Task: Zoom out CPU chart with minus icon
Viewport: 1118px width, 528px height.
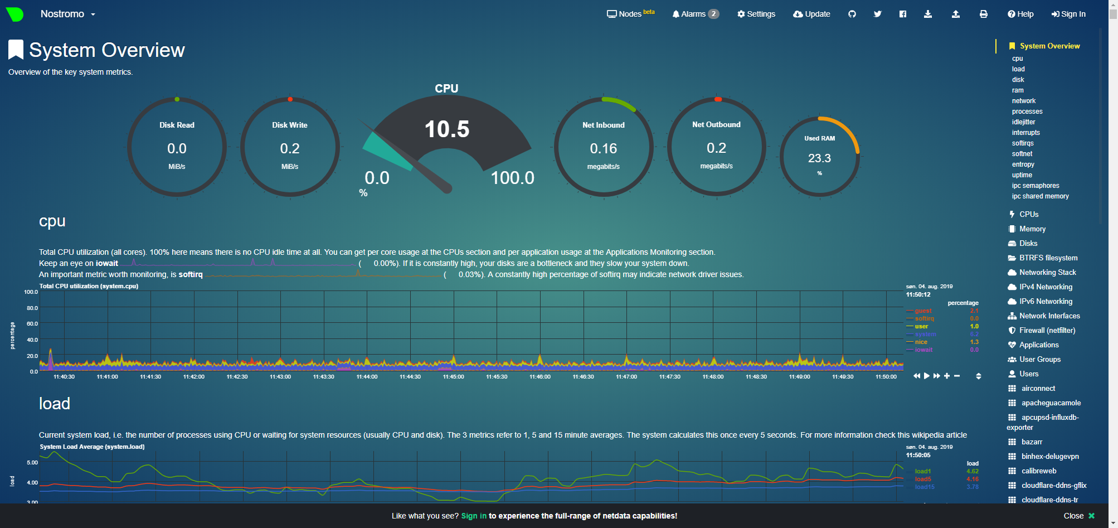Action: coord(956,376)
